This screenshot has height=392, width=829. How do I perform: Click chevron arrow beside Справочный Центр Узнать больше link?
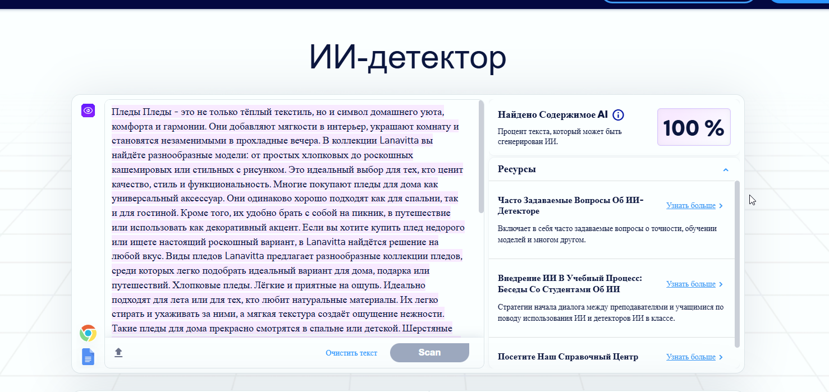pyautogui.click(x=721, y=357)
